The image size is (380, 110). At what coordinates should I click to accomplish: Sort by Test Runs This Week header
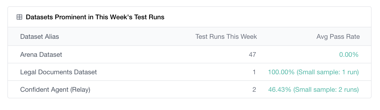click(x=226, y=36)
